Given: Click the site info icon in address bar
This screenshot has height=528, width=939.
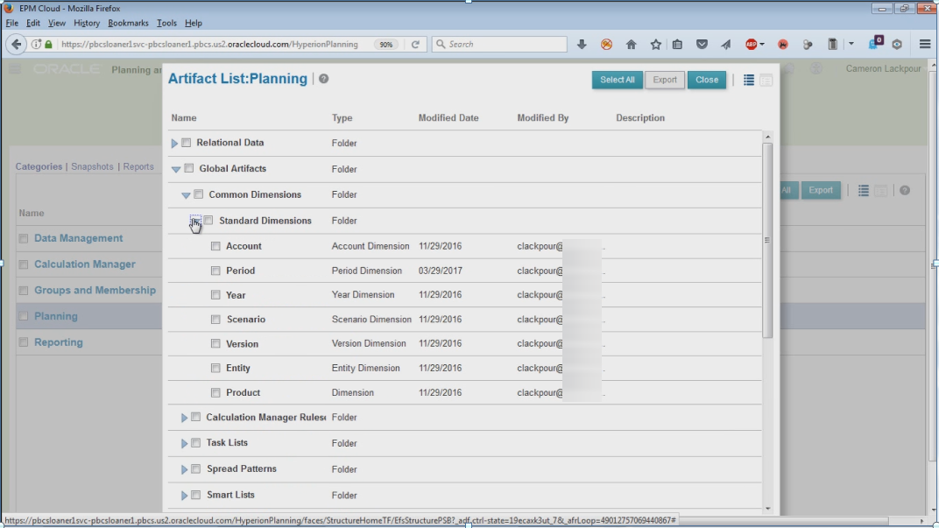Looking at the screenshot, I should pos(36,45).
